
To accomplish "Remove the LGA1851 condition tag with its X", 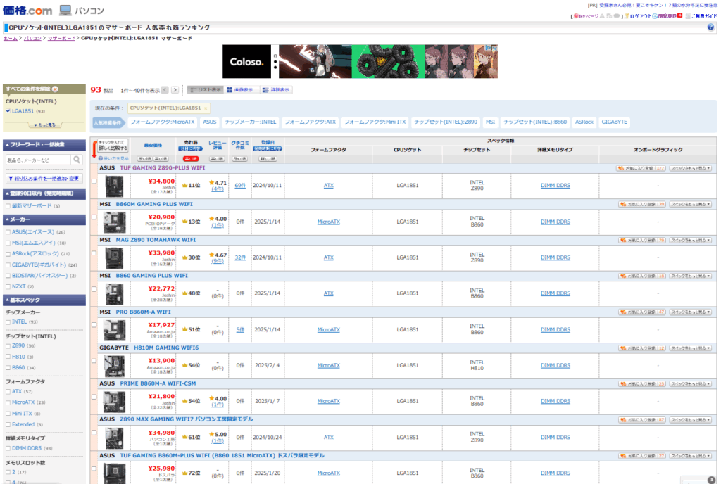I will (x=206, y=108).
